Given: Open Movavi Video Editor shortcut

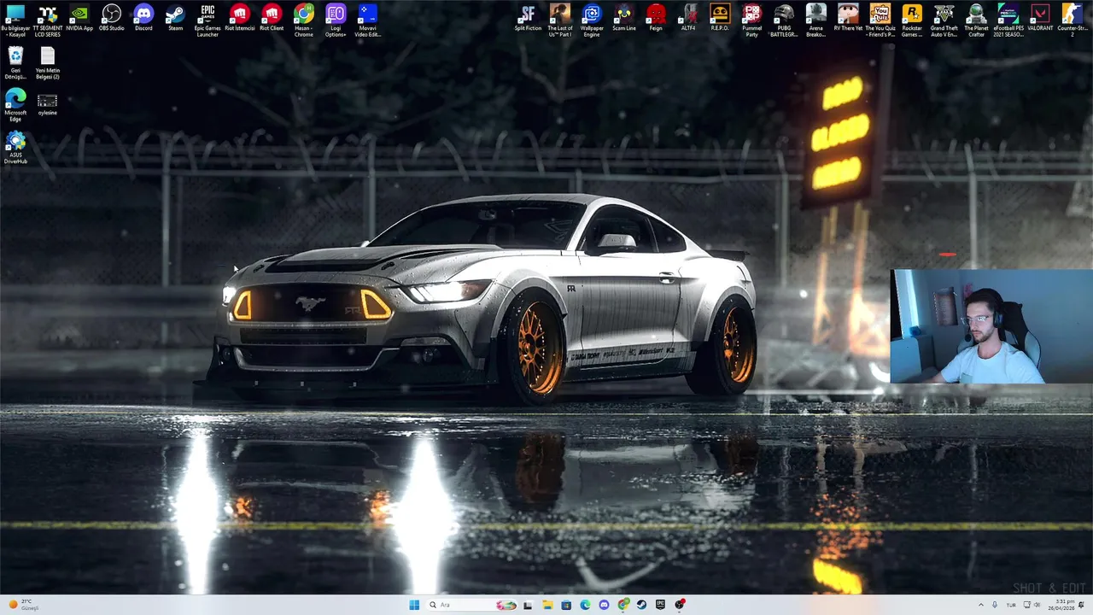Looking at the screenshot, I should coord(368,20).
